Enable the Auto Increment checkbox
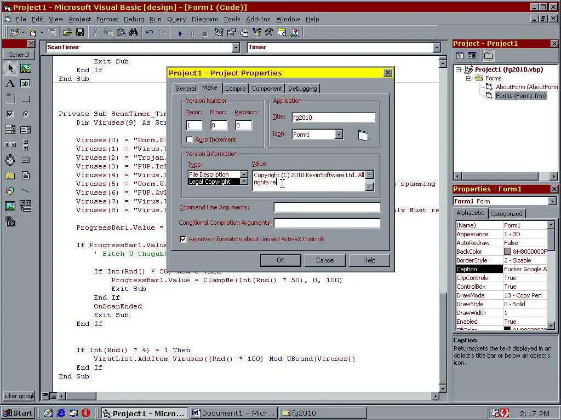Image resolution: width=561 pixels, height=420 pixels. (x=189, y=139)
